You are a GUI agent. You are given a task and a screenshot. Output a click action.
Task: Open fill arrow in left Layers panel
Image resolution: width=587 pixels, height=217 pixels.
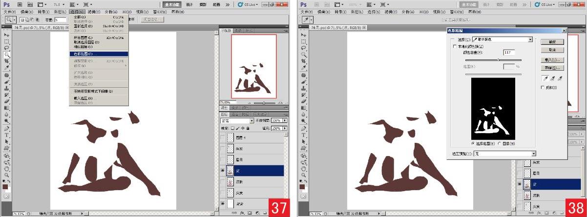(x=285, y=128)
